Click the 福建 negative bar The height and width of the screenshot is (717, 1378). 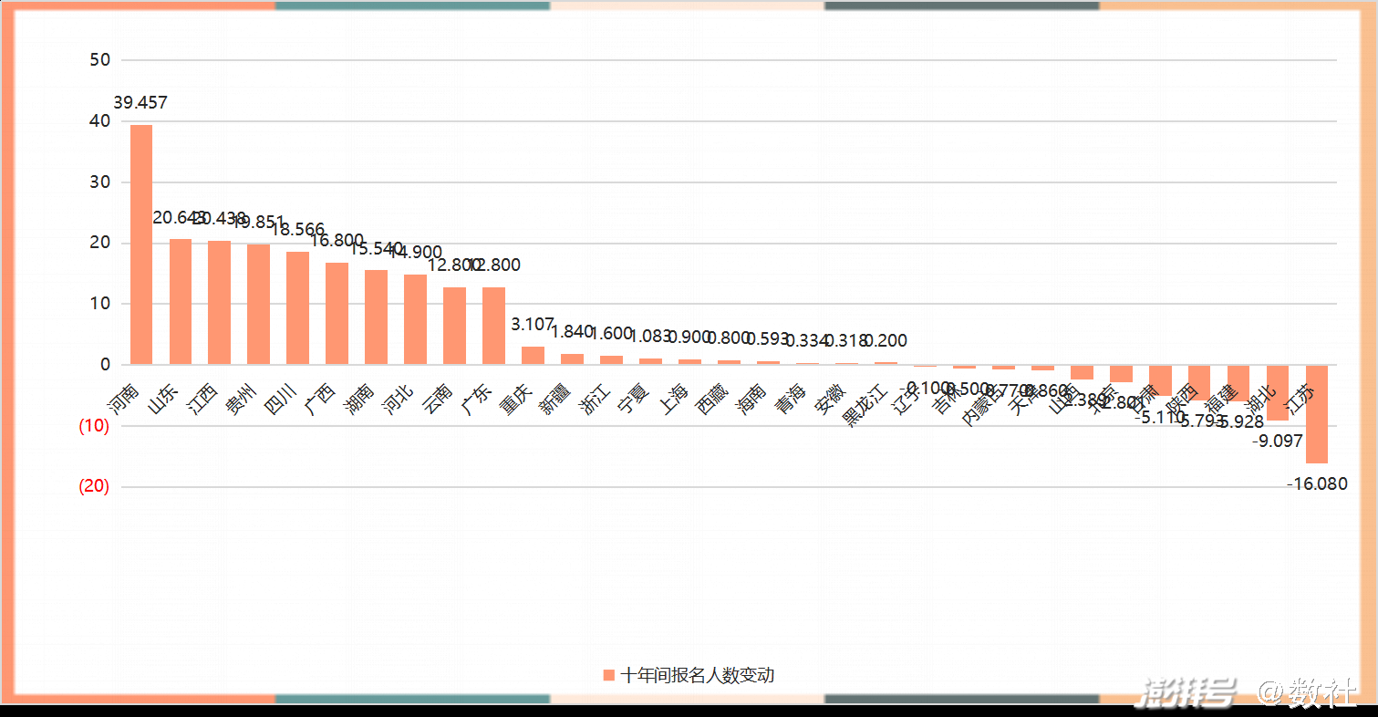1238,383
